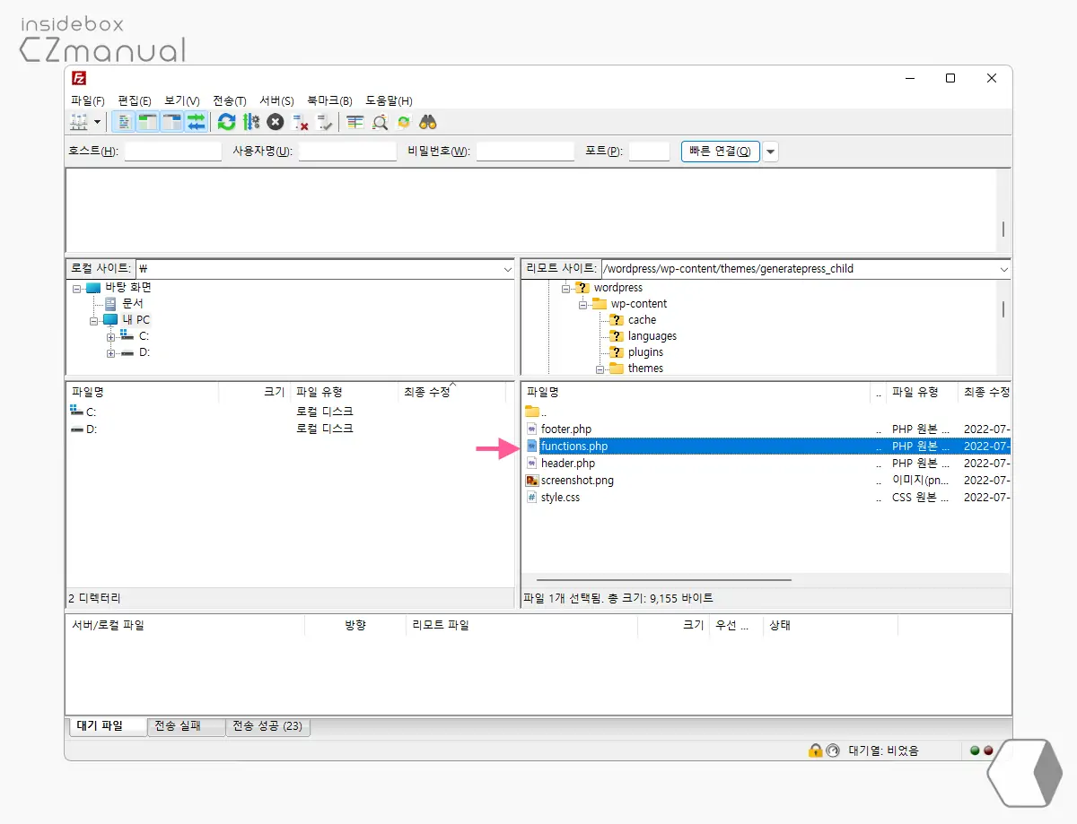The height and width of the screenshot is (824, 1077).
Task: Click the disconnect from server icon
Action: 301,122
